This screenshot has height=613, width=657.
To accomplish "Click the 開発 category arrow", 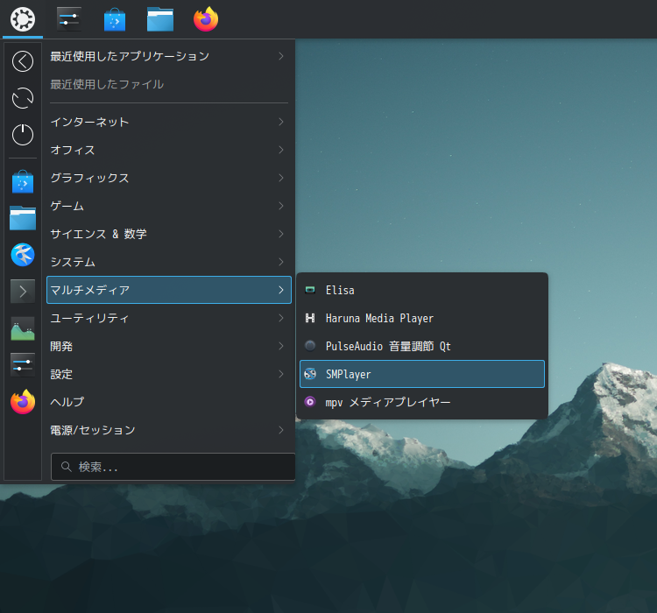I will pos(281,346).
